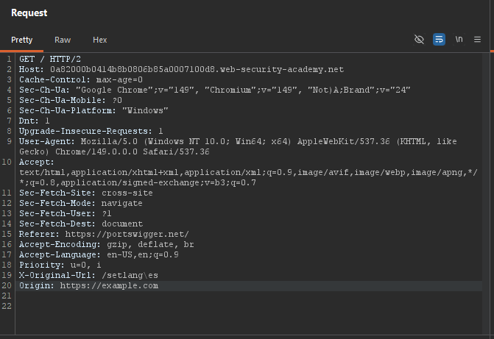Click the Referer: https://portswigger.net/ line

[104, 234]
